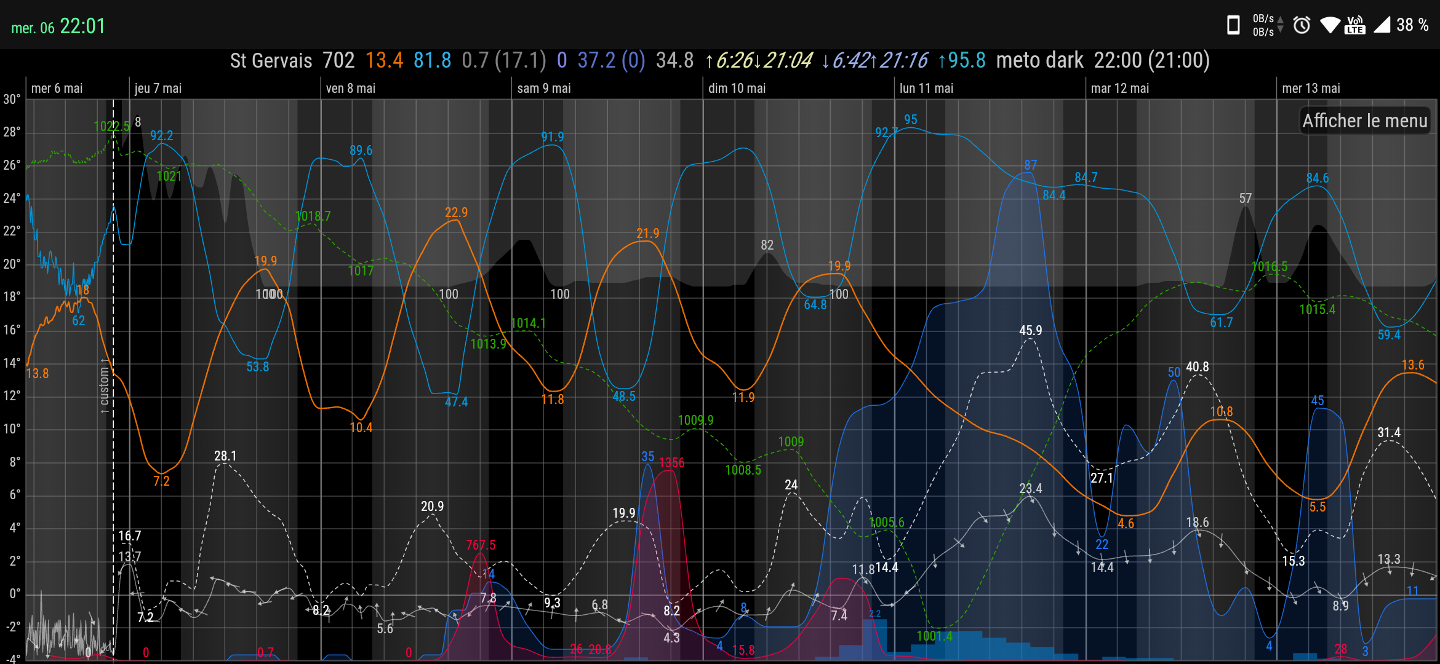
Task: Tap the cloud cover label '57'
Action: [x=1246, y=199]
